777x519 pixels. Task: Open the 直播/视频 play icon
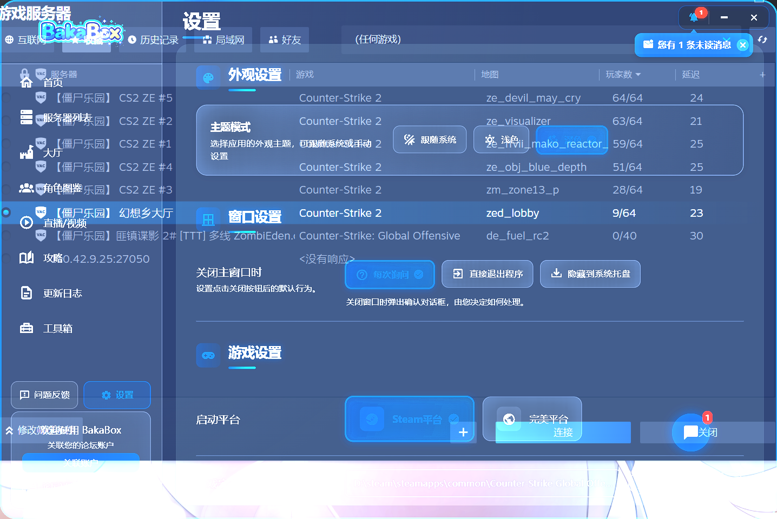click(27, 223)
